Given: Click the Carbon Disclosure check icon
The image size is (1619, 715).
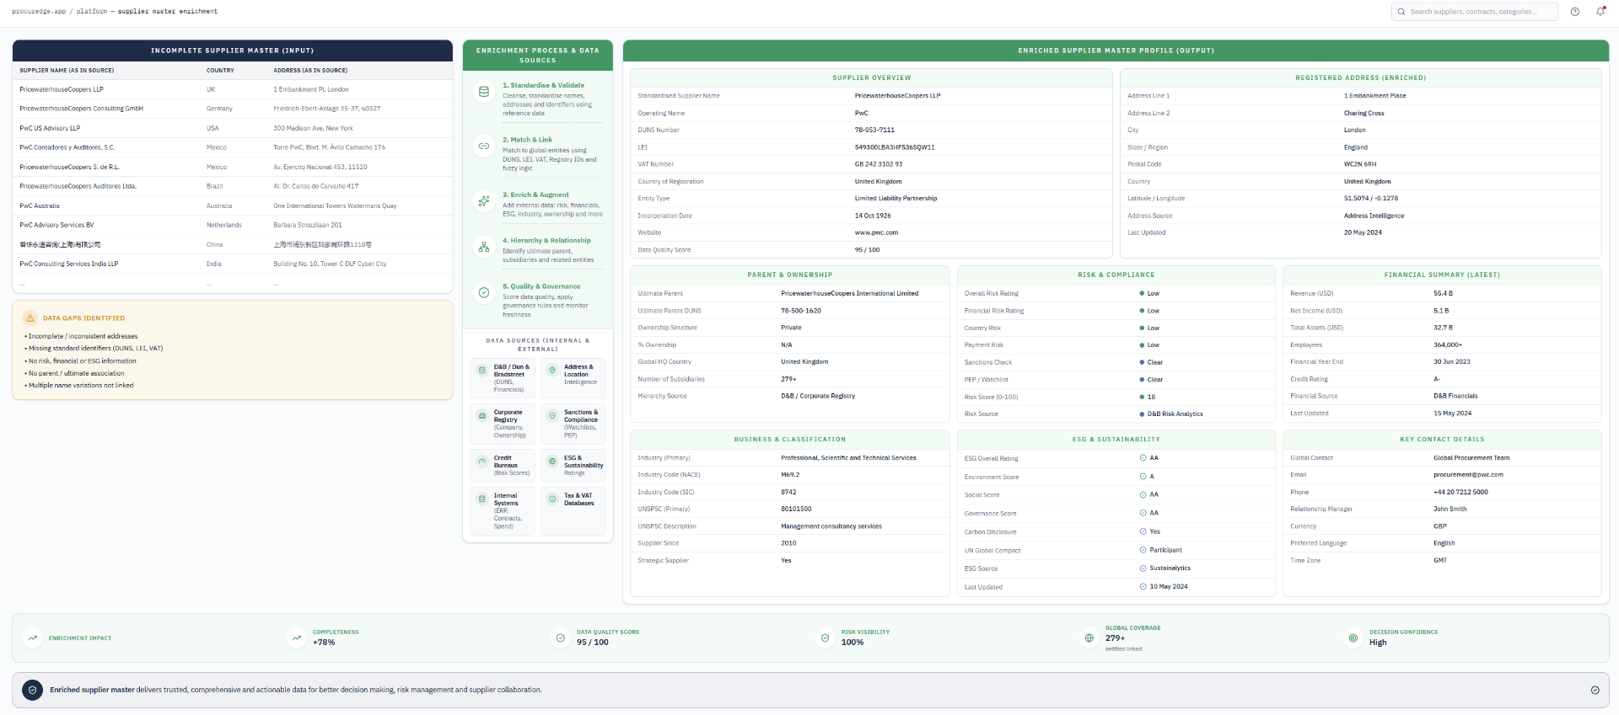Looking at the screenshot, I should (x=1143, y=531).
